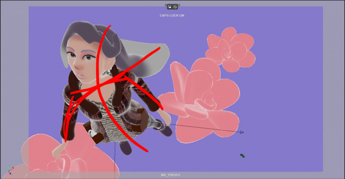Select the character's hand touching the bottom flower
The height and width of the screenshot is (179, 345).
[x=57, y=152]
